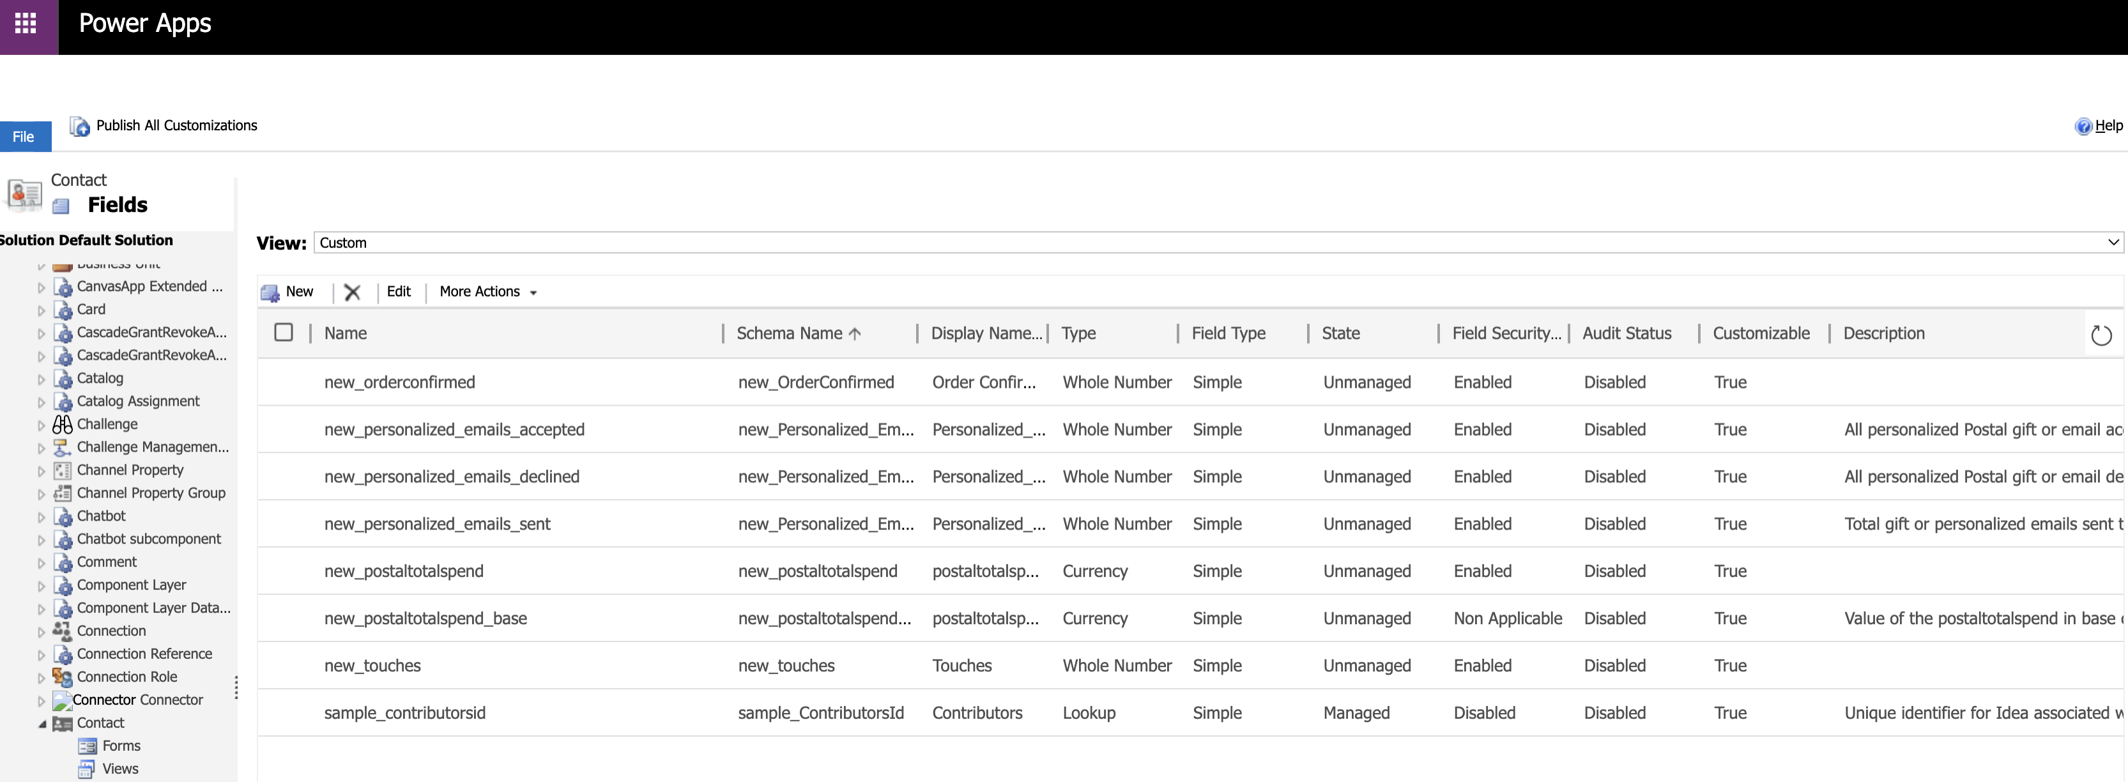Image resolution: width=2128 pixels, height=782 pixels.
Task: Click the Connection Role entity icon
Action: (x=63, y=677)
